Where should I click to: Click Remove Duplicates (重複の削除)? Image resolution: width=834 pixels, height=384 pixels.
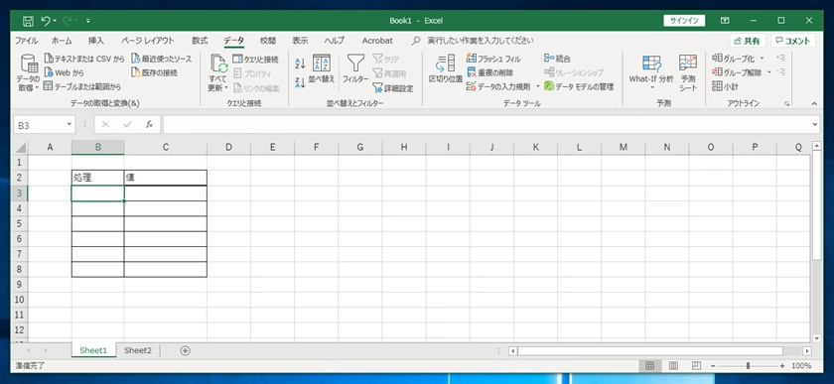click(x=489, y=72)
